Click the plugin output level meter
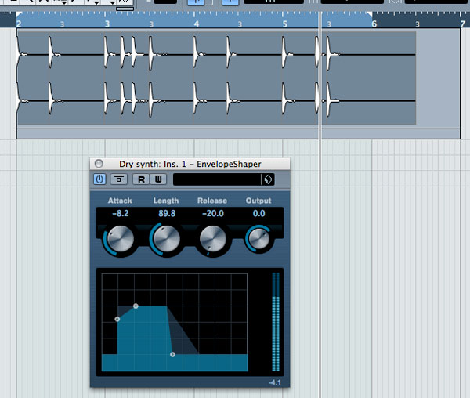 pyautogui.click(x=276, y=322)
